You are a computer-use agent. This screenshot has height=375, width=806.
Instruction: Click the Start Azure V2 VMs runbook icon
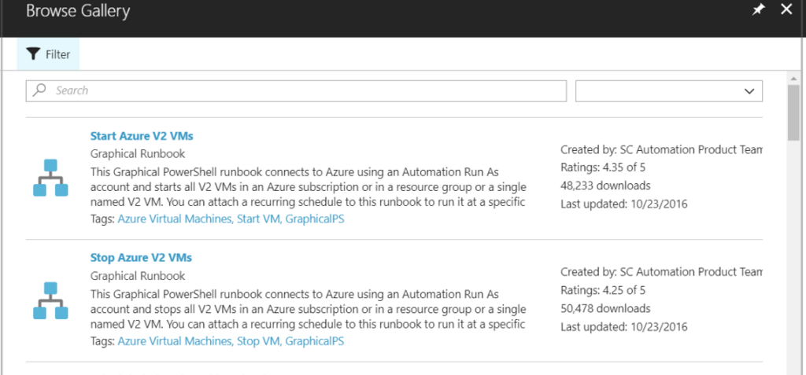[x=50, y=178]
